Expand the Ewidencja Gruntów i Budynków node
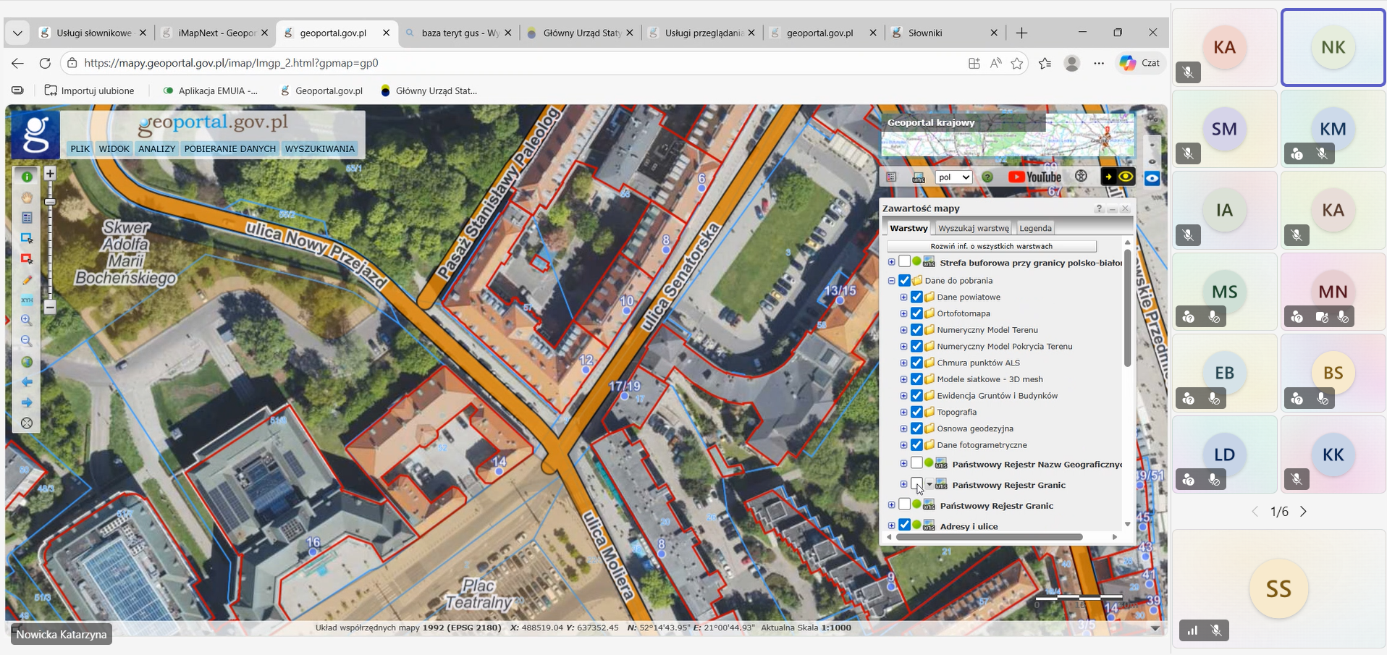 click(903, 396)
